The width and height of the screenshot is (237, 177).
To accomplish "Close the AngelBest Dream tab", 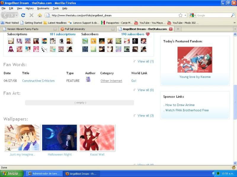I will pos(171,29).
